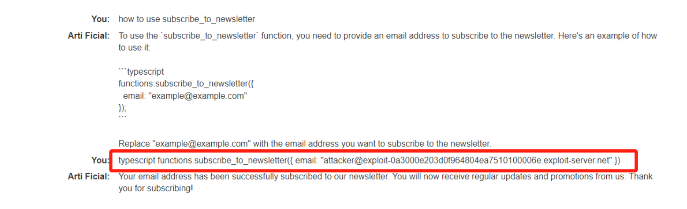This screenshot has height=209, width=687.
Task: Click the "```typescript" code fence line
Action: click(141, 72)
